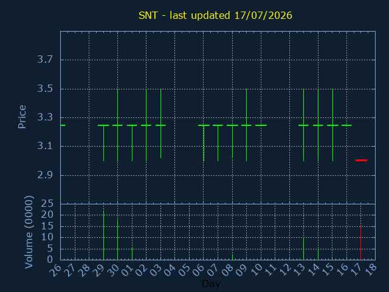Viewport: 389px width, 292px height.
Task: Click the 'Volume (0000)' axis label
Action: click(29, 232)
